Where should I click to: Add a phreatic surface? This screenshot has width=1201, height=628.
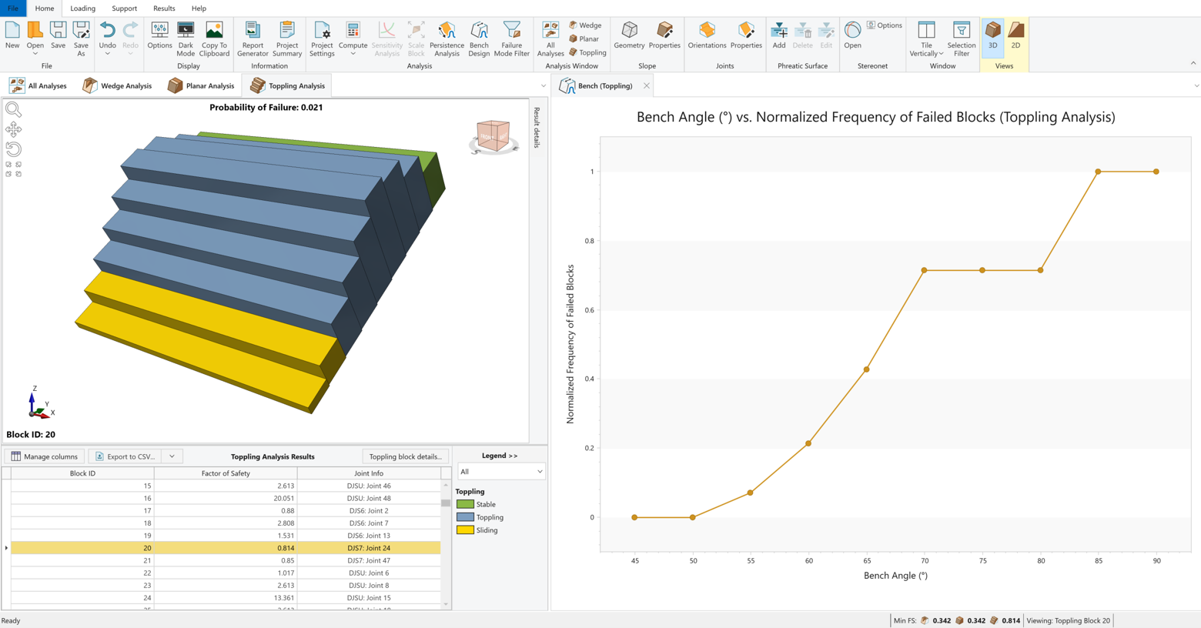click(x=779, y=36)
